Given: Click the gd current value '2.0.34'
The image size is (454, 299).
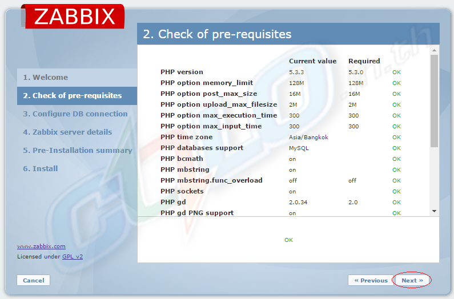Looking at the screenshot, I should [298, 203].
